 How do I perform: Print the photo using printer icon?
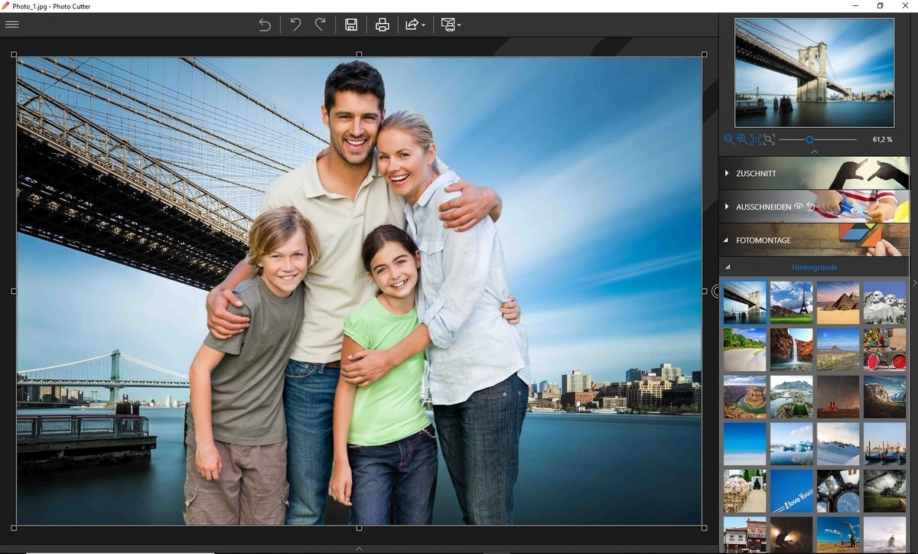382,24
